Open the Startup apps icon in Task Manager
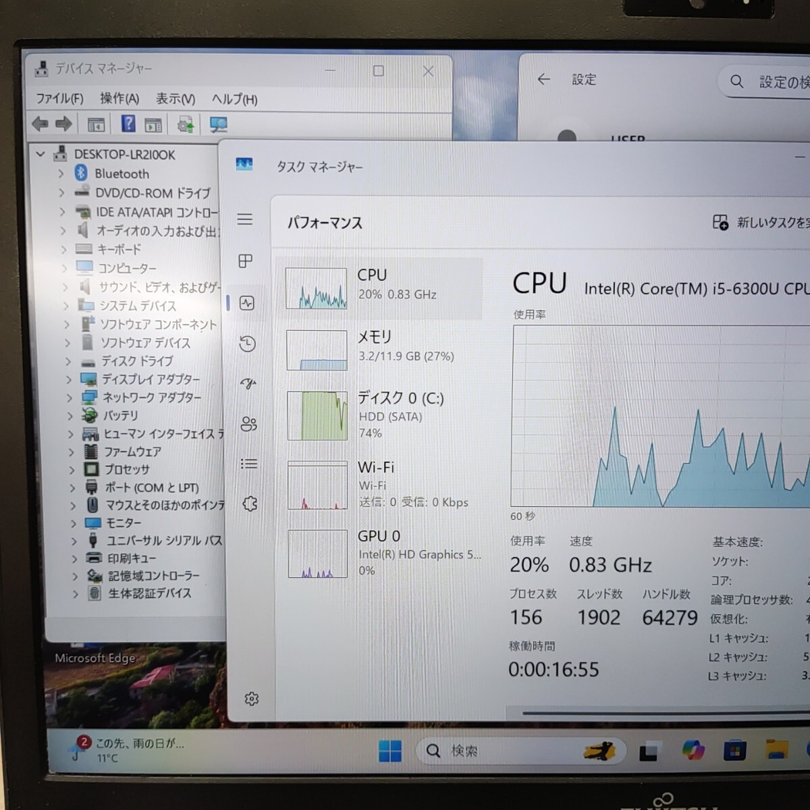The width and height of the screenshot is (810, 810). point(248,384)
